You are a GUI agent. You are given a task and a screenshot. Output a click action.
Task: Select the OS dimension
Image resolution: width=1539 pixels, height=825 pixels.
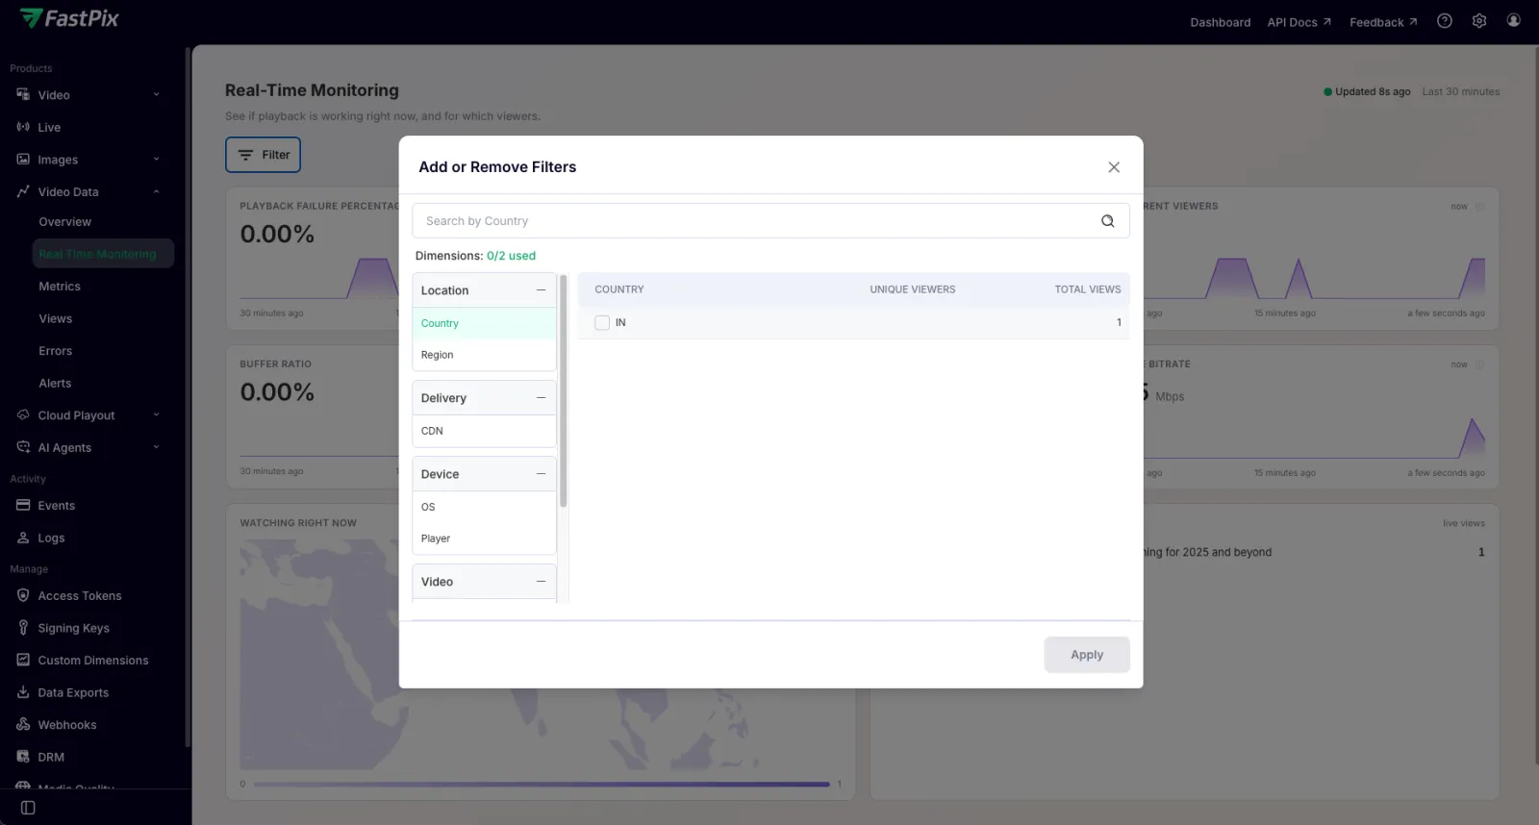(x=484, y=507)
